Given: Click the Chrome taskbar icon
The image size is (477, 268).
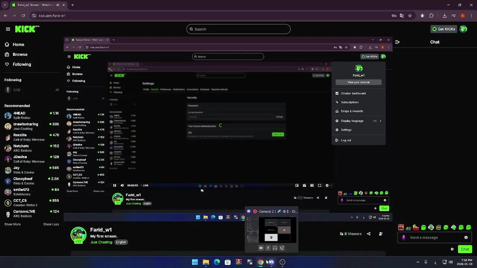Looking at the screenshot, I should [x=260, y=262].
